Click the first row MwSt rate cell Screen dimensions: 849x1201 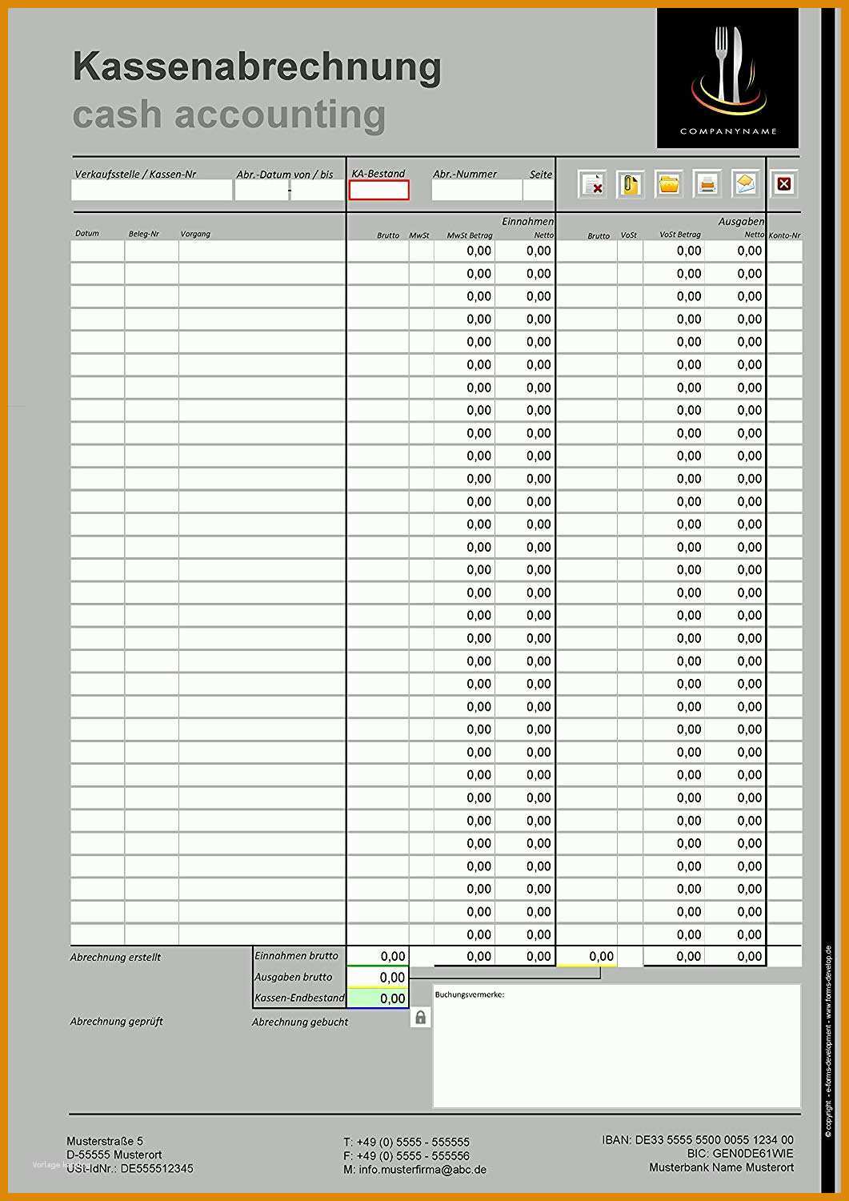422,251
